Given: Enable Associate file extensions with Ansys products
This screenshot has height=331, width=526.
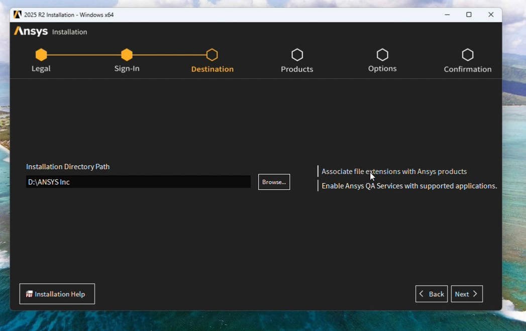Looking at the screenshot, I should pyautogui.click(x=319, y=171).
